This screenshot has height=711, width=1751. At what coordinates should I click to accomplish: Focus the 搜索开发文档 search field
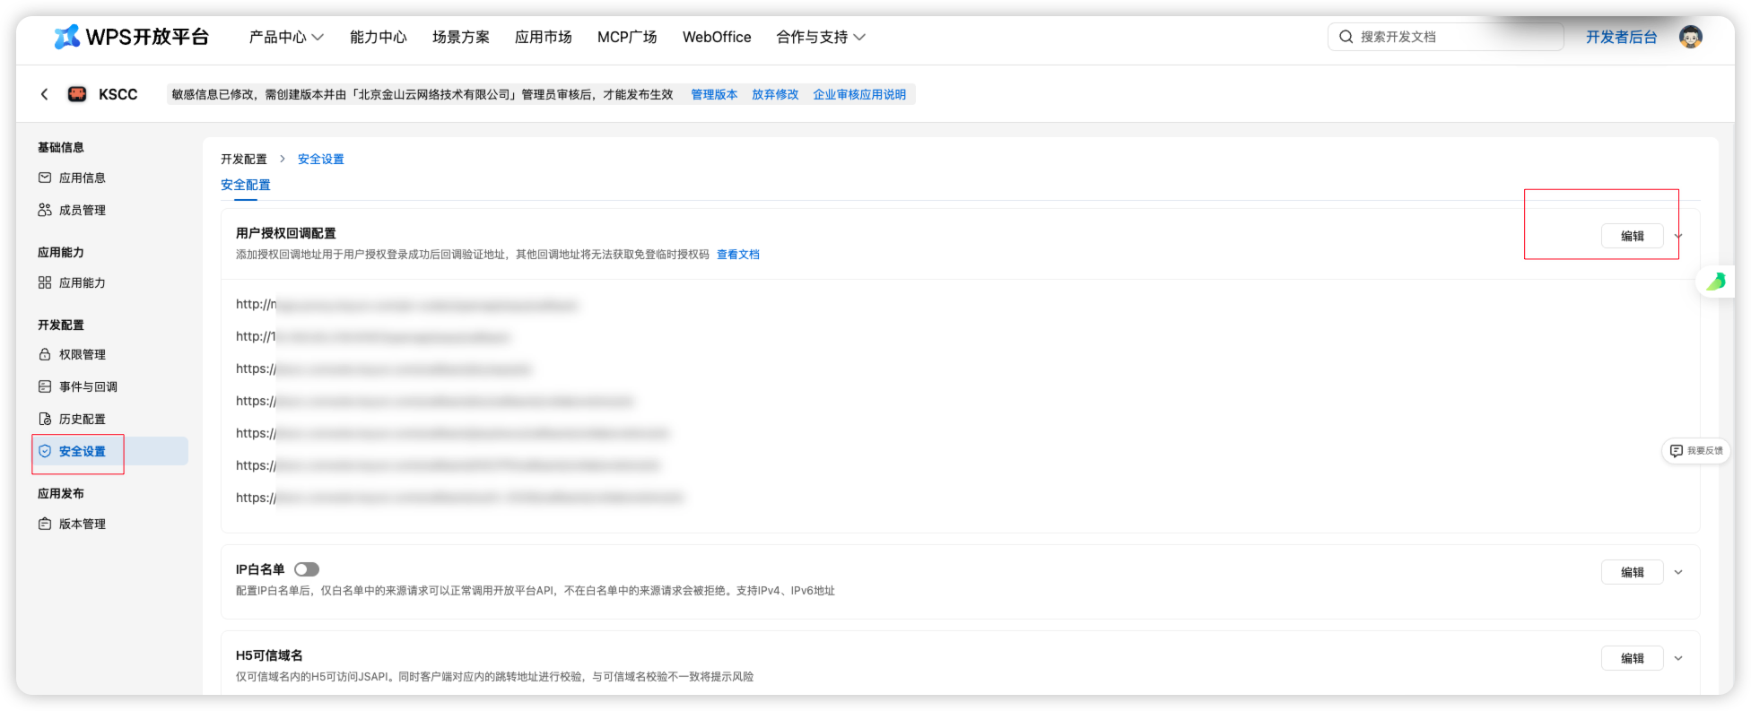(1446, 37)
